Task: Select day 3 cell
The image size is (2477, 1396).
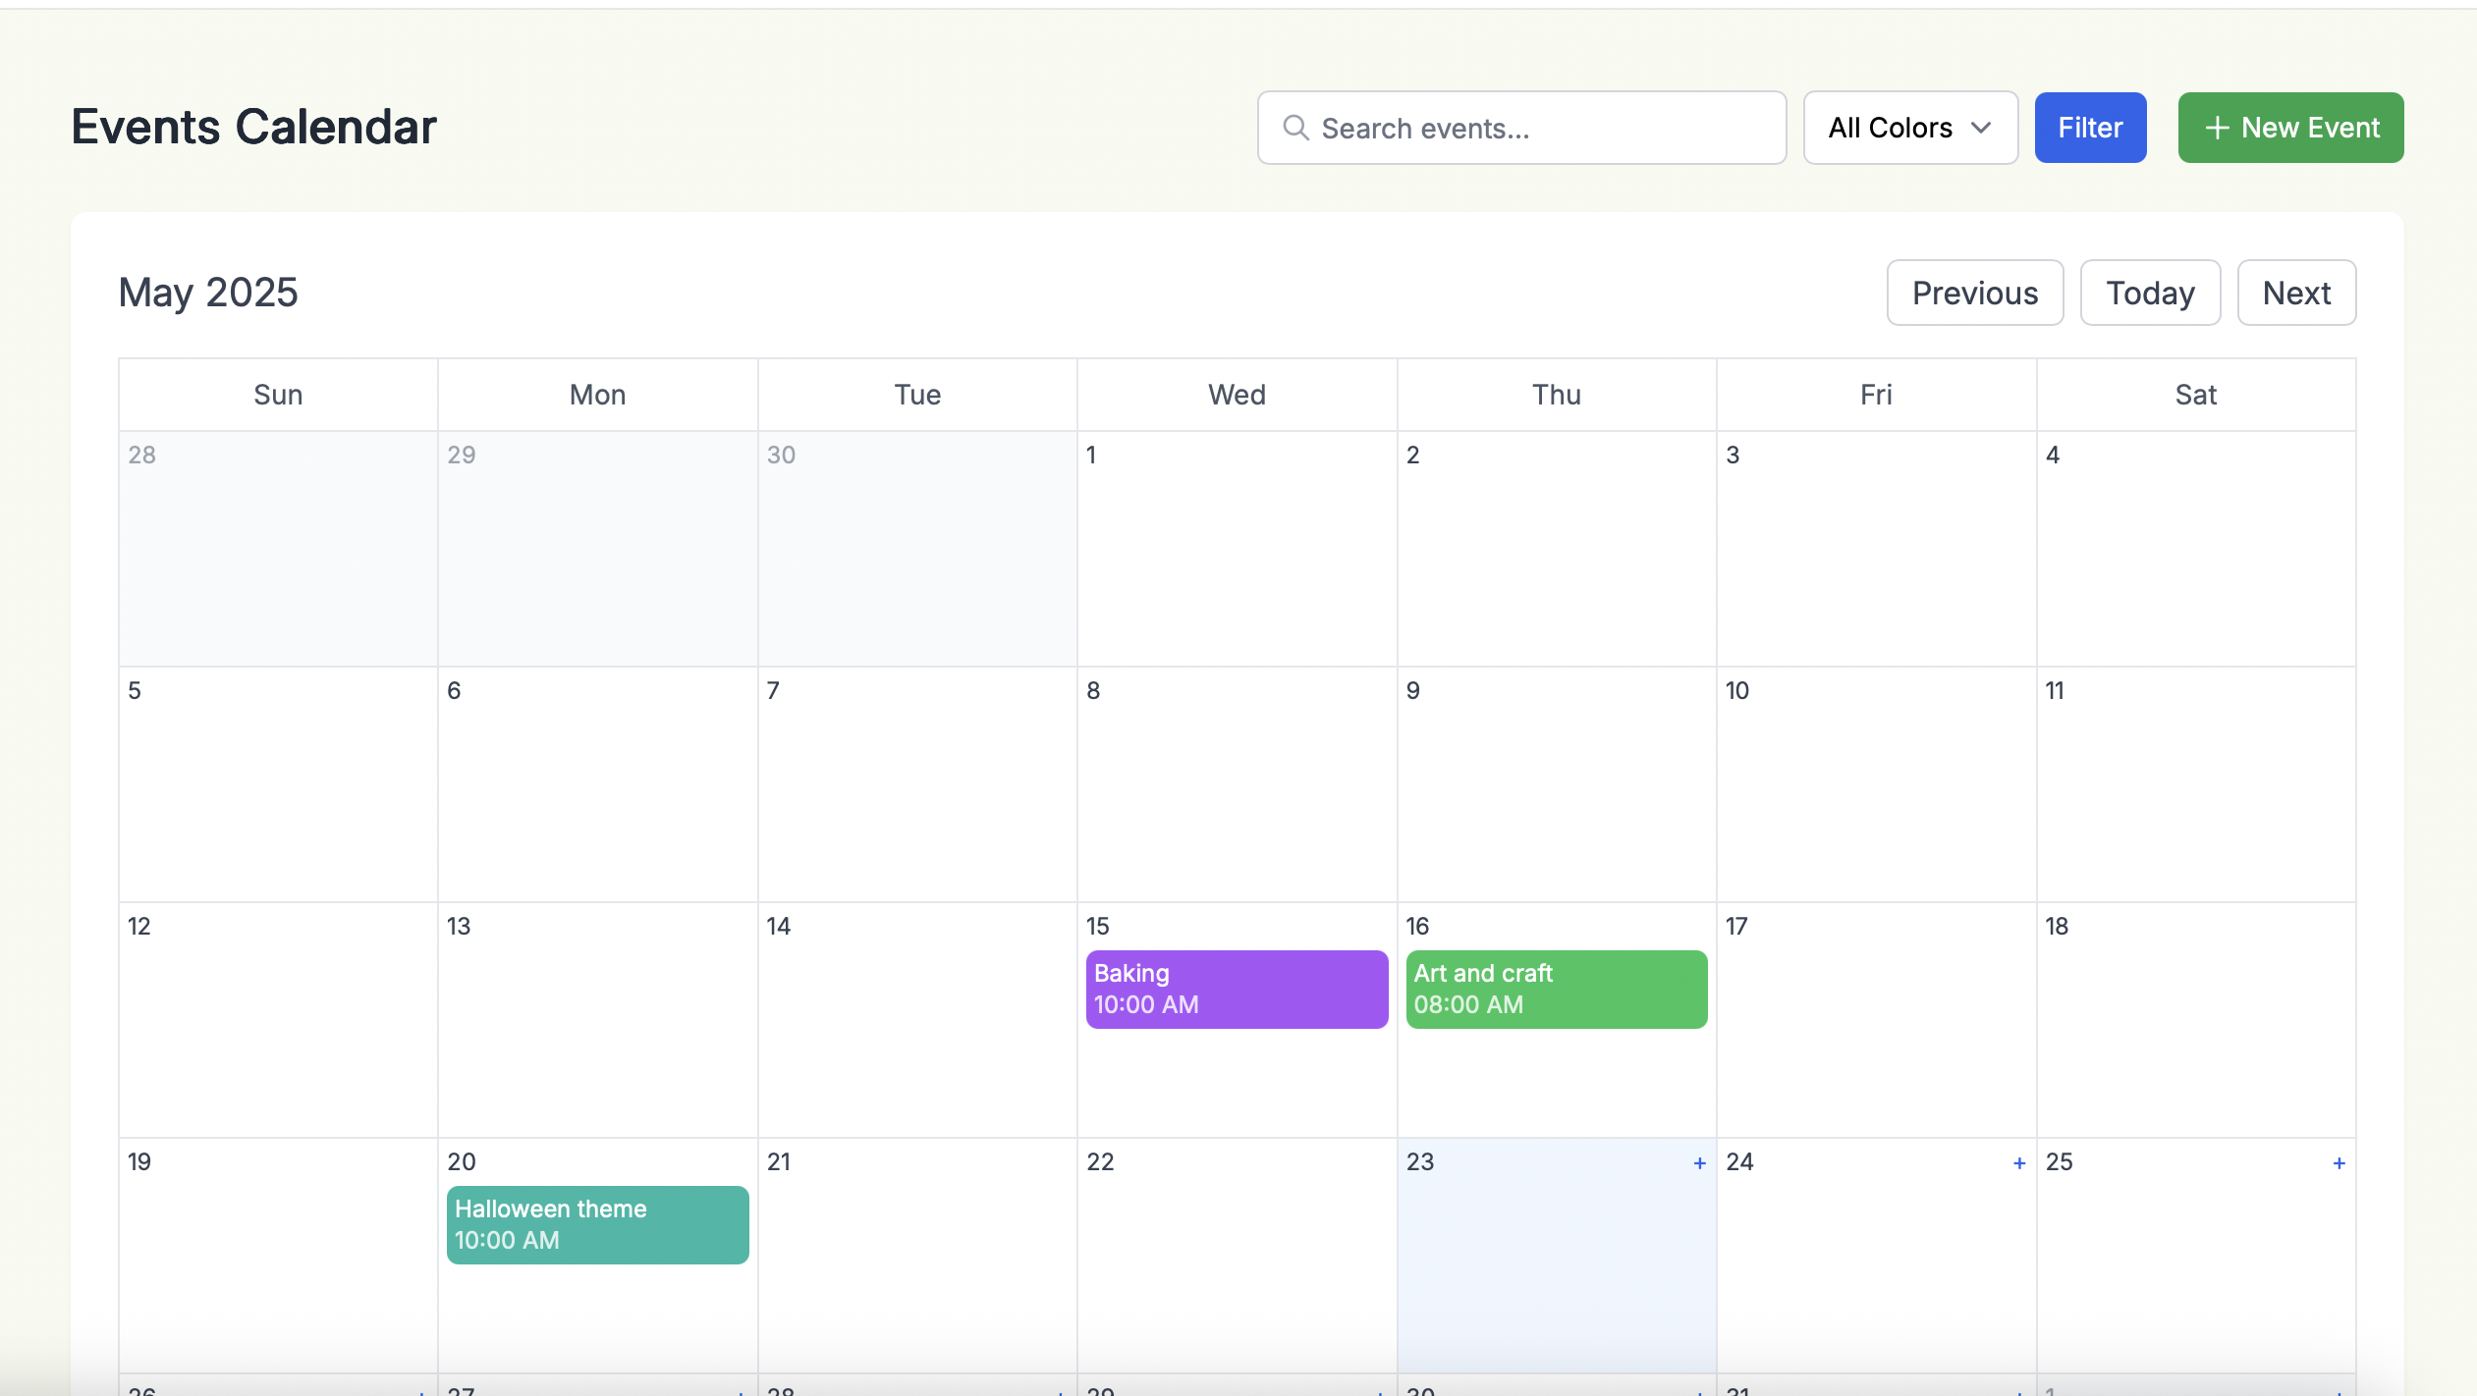Action: [x=1876, y=549]
